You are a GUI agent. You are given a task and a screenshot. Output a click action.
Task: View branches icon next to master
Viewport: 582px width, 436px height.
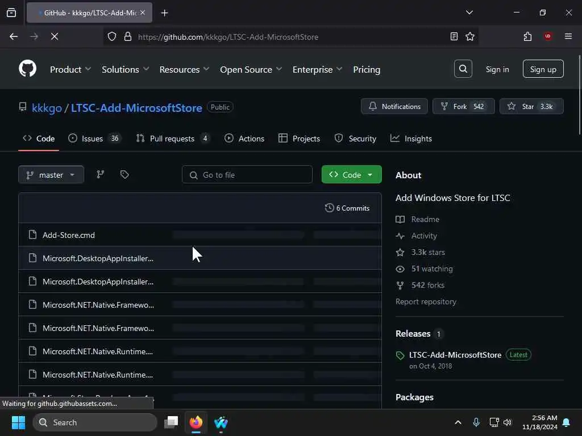[100, 174]
